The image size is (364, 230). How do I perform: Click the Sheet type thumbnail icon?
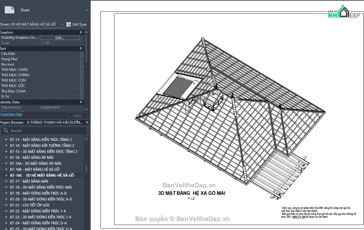tap(9, 10)
